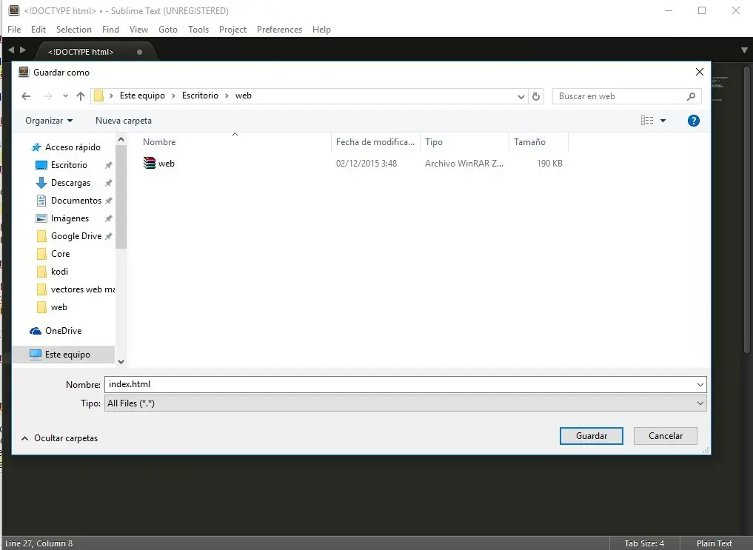The width and height of the screenshot is (753, 550).
Task: Open the Preferences menu in Sublime Text
Action: 279,30
